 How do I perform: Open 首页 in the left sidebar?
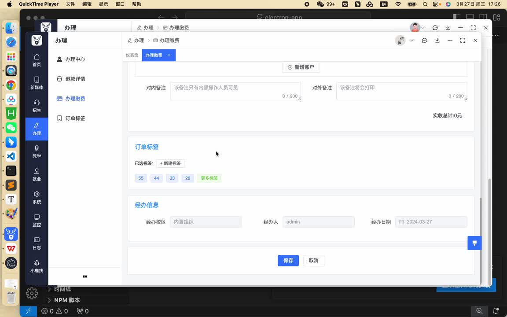point(37,60)
